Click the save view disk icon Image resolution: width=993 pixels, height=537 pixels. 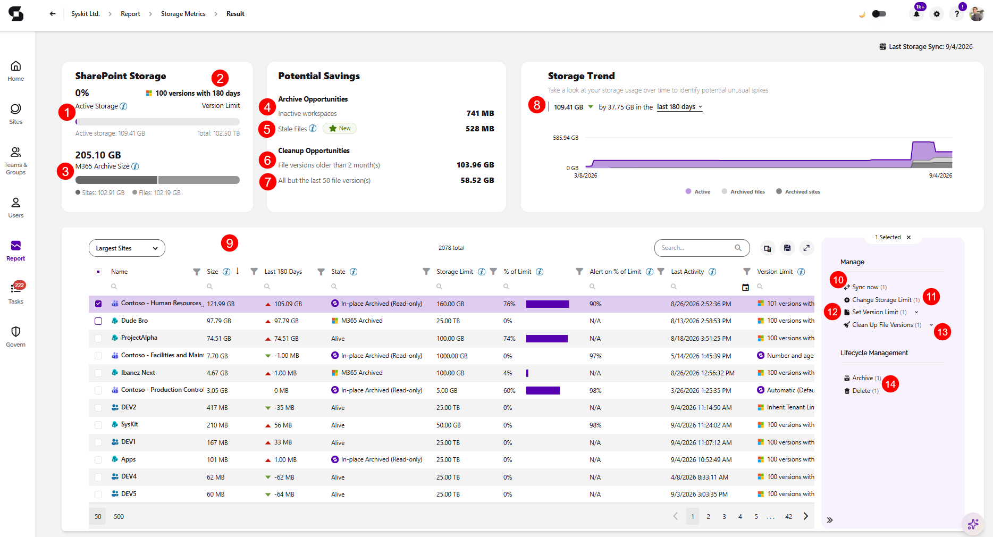[787, 248]
